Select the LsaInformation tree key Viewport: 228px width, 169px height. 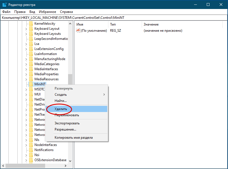coord(46,54)
